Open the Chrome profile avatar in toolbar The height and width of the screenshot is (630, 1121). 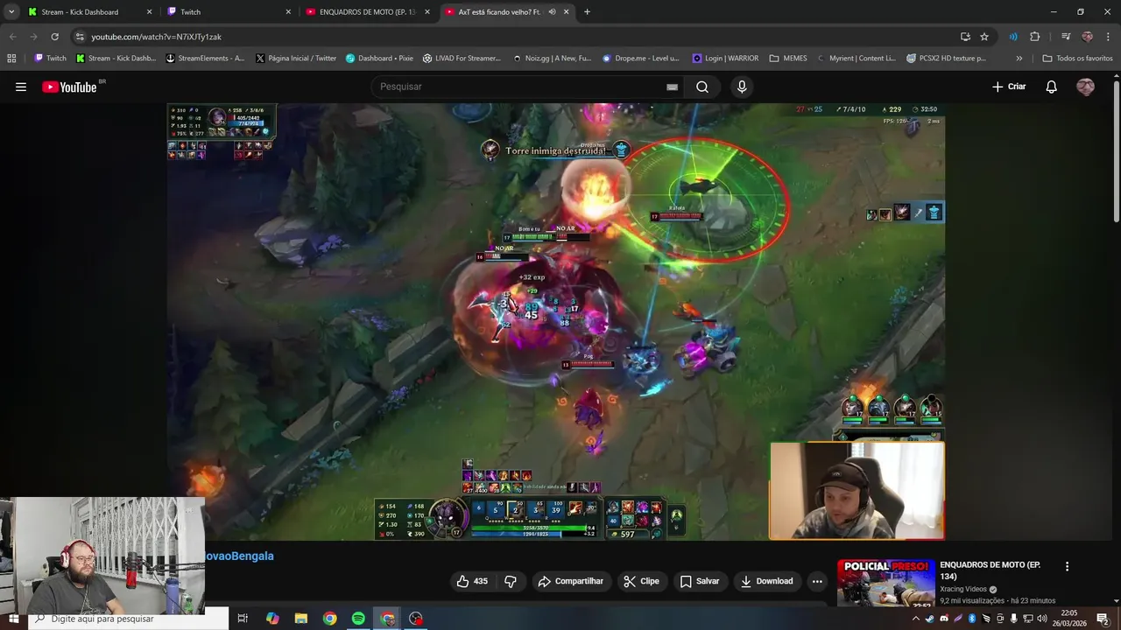[1087, 37]
